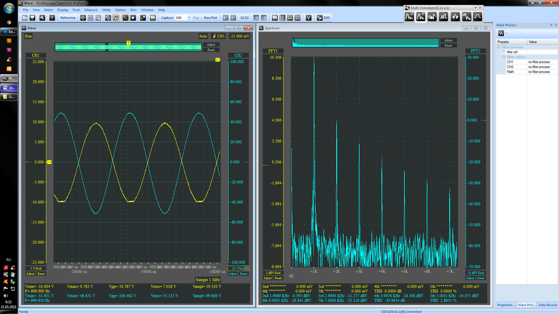
Task: Click the Run status button in Wave window
Action: [28, 36]
